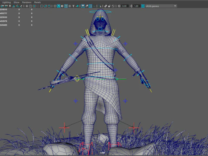208x156 pixels.
Task: Toggle the View Transform icon
Action: click(143, 6)
